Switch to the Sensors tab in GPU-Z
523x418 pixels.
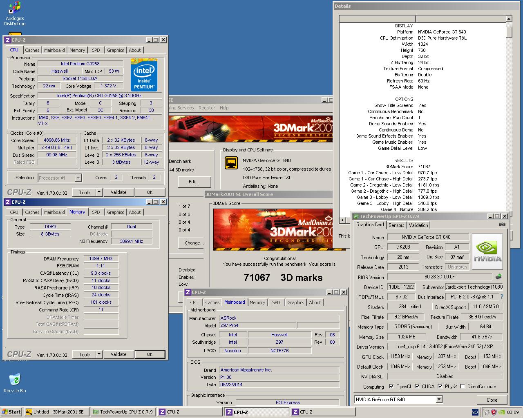(396, 225)
